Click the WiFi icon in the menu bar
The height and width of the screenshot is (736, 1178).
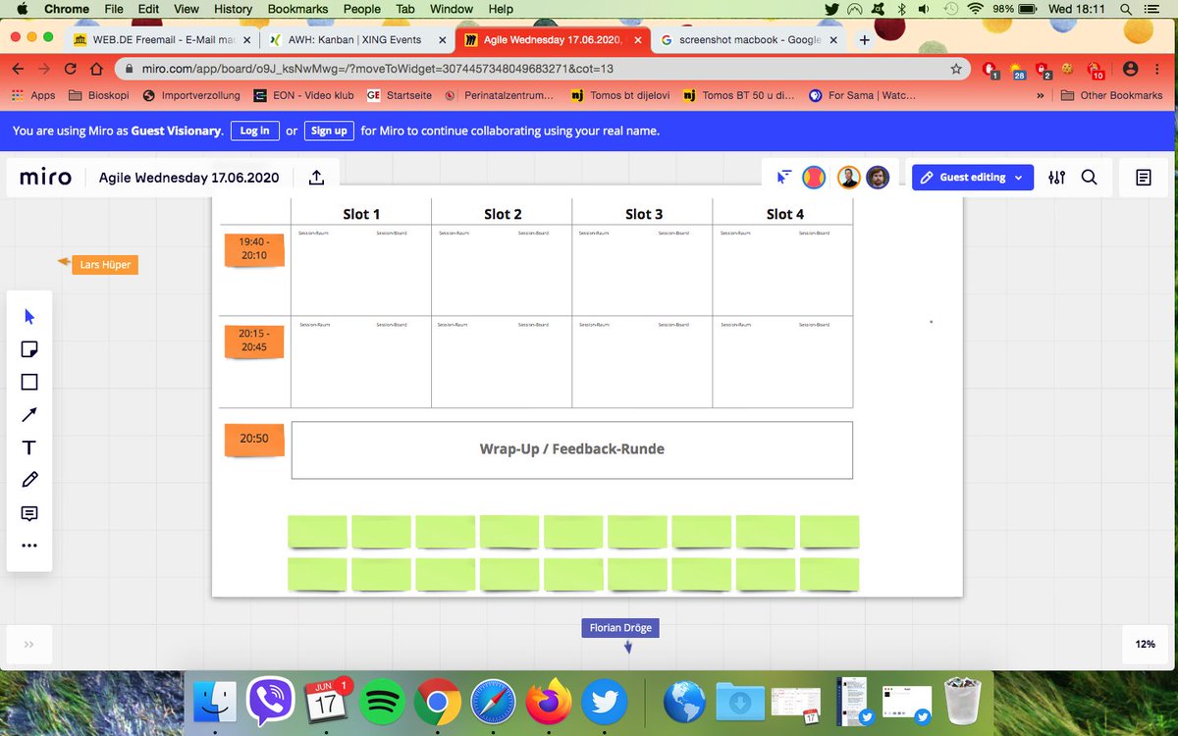975,9
